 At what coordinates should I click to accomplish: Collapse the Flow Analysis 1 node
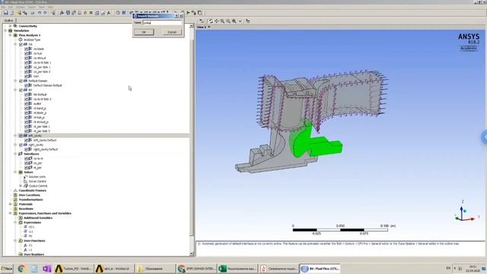(10, 35)
